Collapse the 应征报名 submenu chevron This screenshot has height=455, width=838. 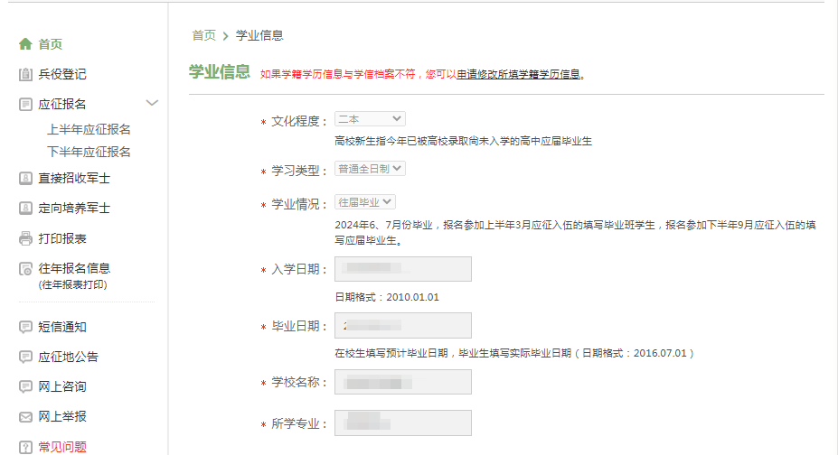[152, 103]
